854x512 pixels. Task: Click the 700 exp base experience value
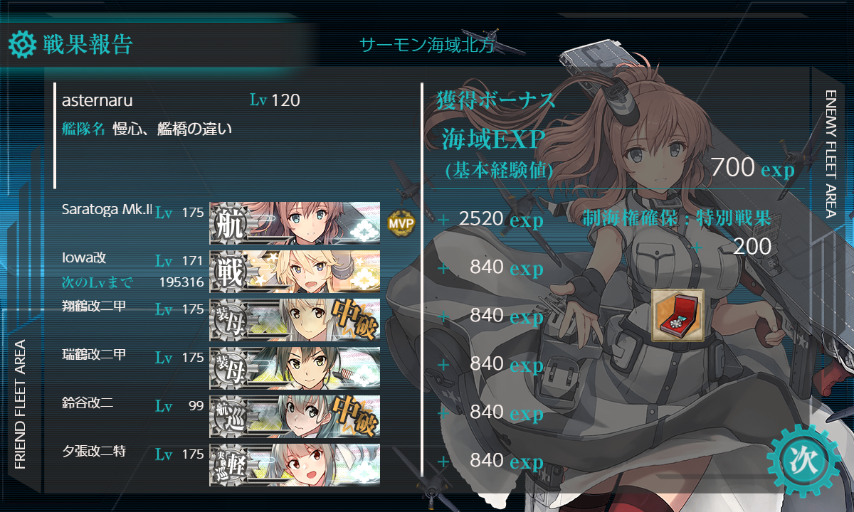pos(752,169)
